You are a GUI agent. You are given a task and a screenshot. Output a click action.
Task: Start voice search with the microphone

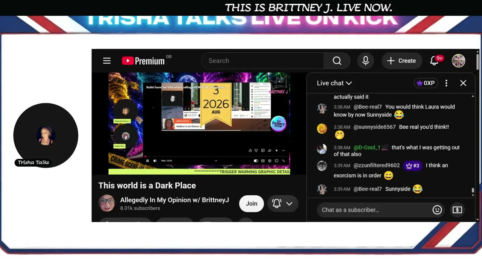pyautogui.click(x=365, y=61)
